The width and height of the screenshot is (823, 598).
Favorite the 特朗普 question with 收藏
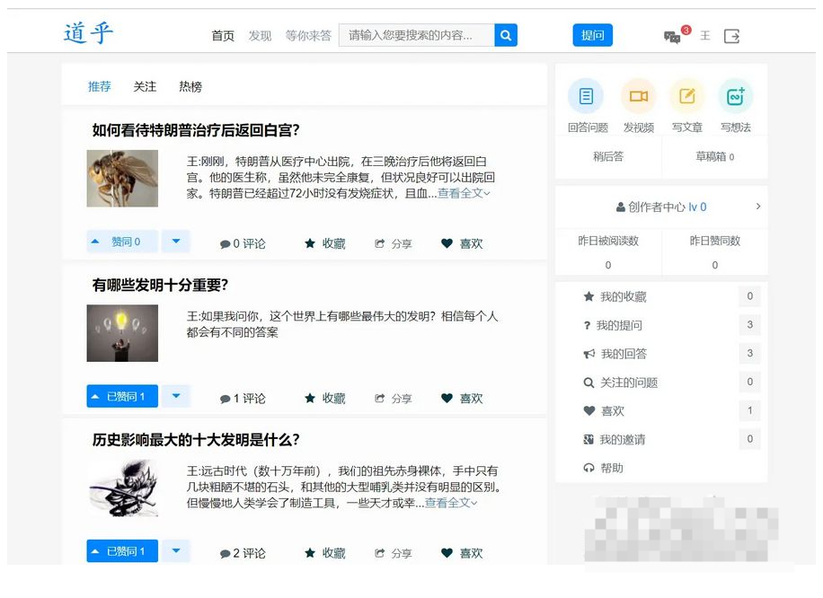click(325, 243)
